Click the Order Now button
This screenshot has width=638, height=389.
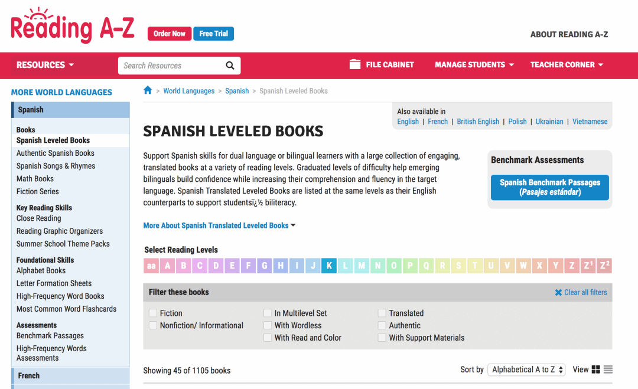(170, 34)
